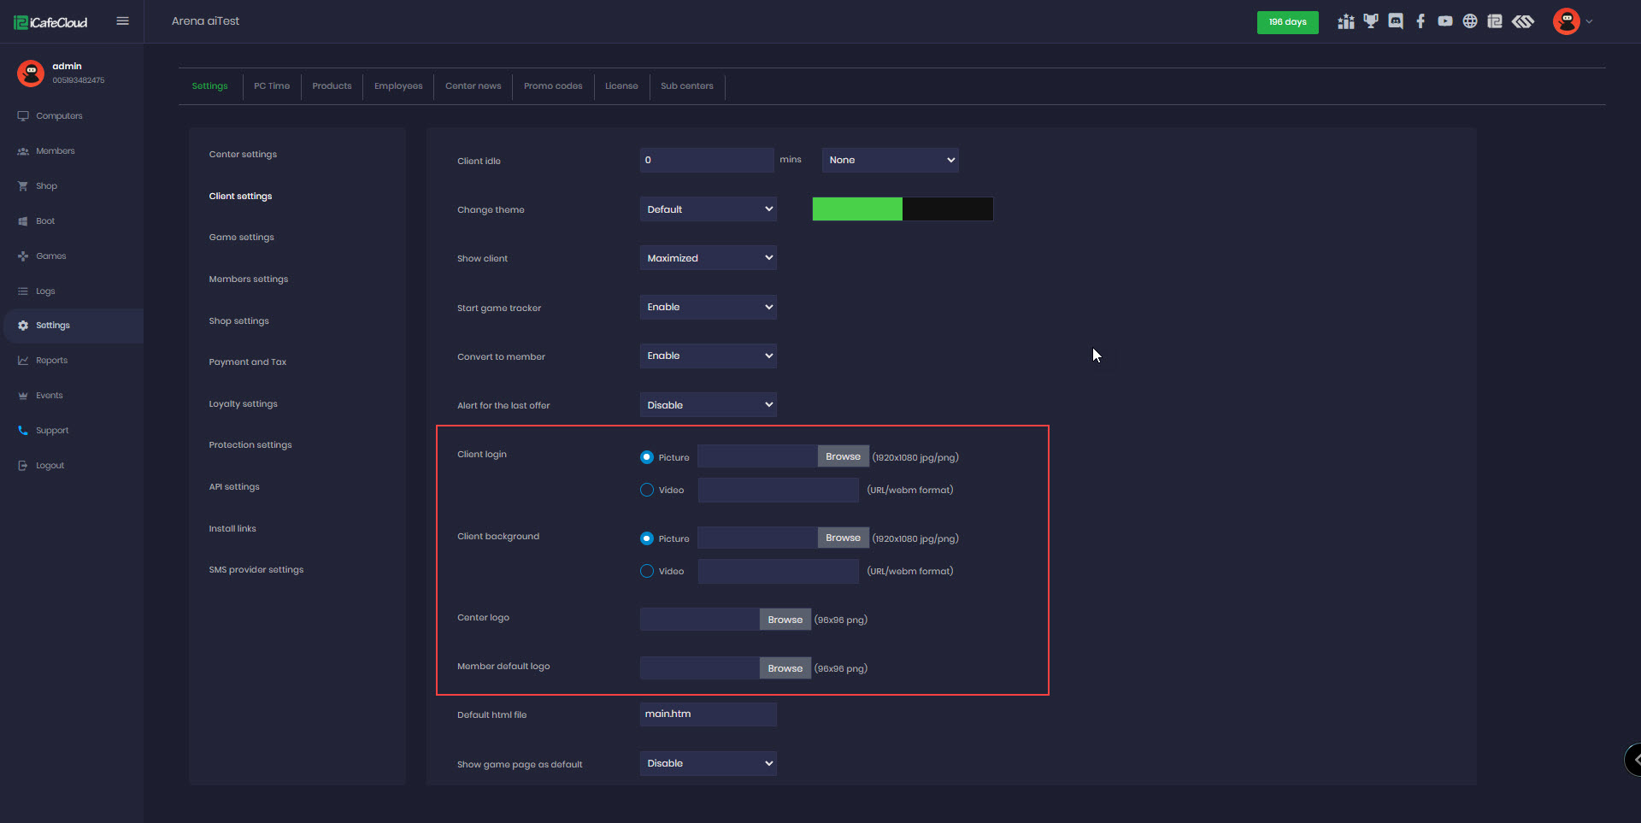Select Picture option for Client background
This screenshot has width=1641, height=823.
tap(647, 538)
